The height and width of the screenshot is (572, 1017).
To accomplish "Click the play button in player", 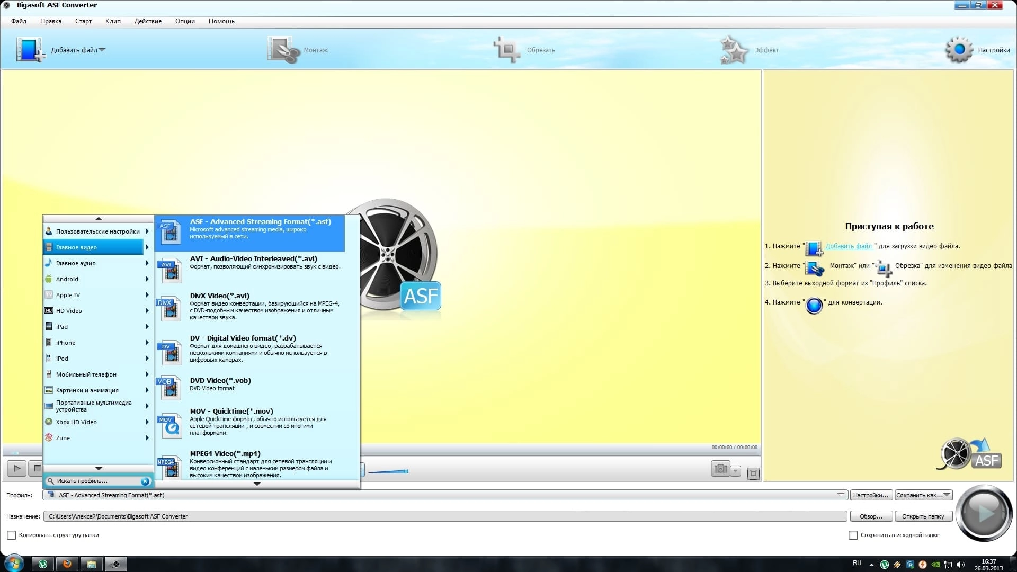I will click(16, 468).
